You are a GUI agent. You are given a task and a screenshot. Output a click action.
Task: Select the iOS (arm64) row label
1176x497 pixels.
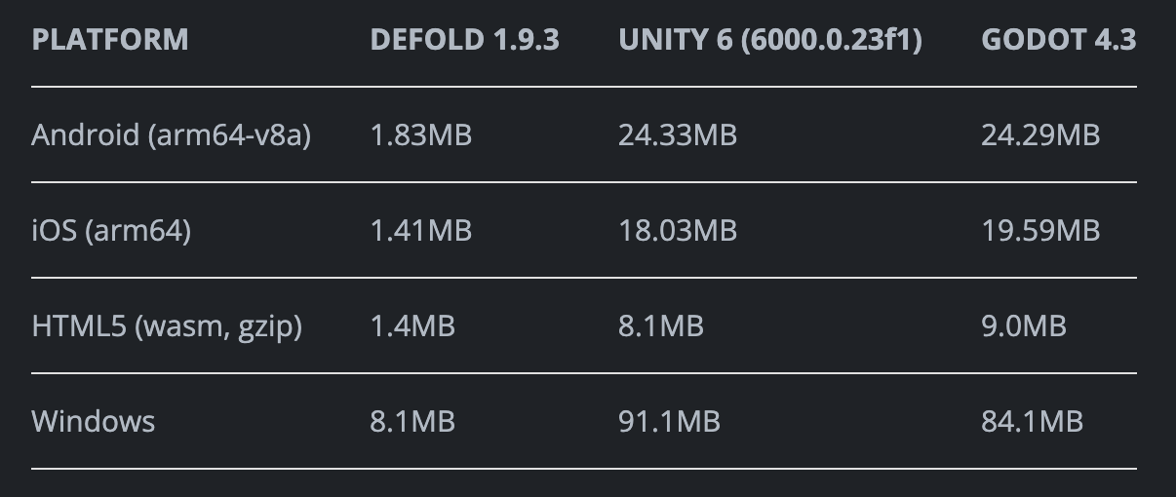click(111, 230)
